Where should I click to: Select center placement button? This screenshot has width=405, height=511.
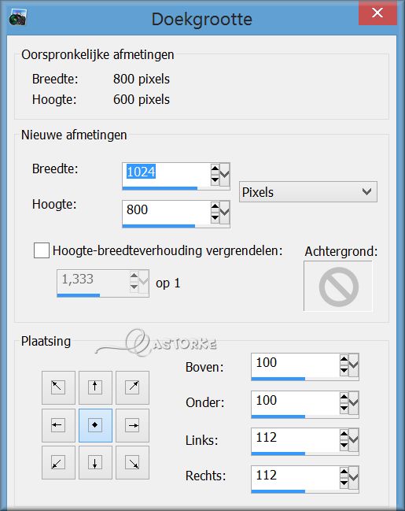coord(95,425)
